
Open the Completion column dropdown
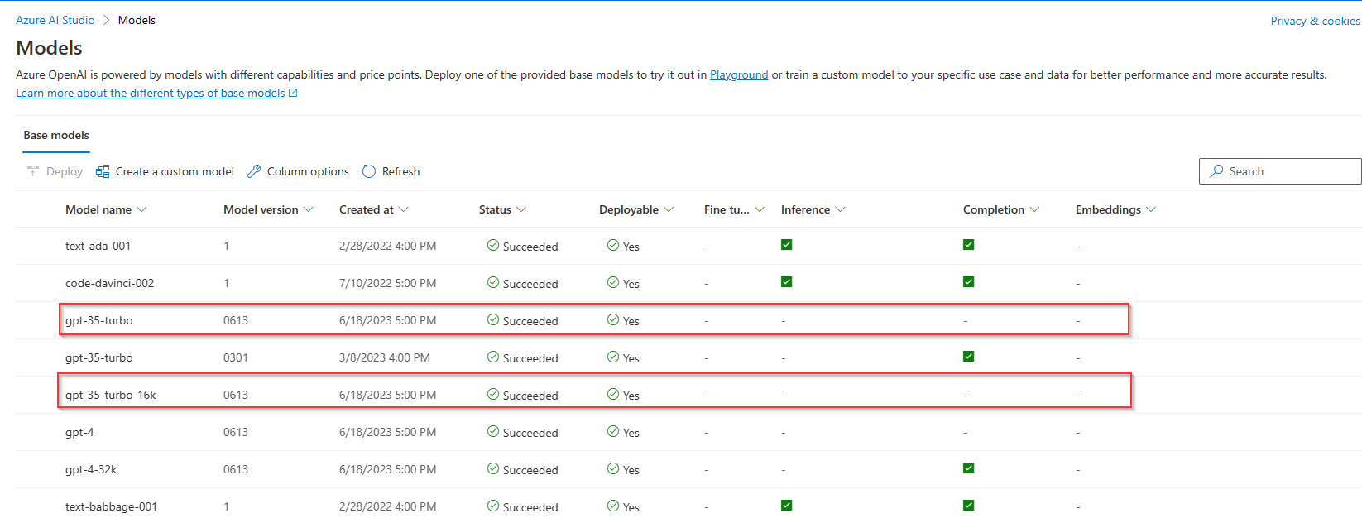point(1034,209)
